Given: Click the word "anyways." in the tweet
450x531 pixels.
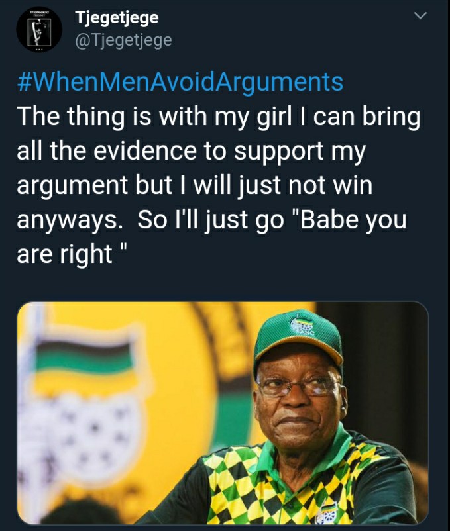Looking at the screenshot, I should pos(70,220).
